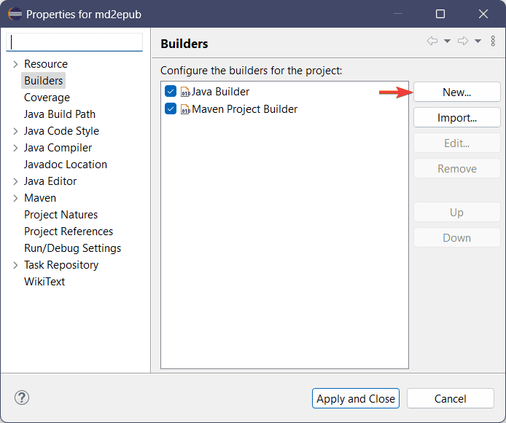Click the forward navigation arrow icon
The width and height of the screenshot is (506, 423).
point(463,41)
